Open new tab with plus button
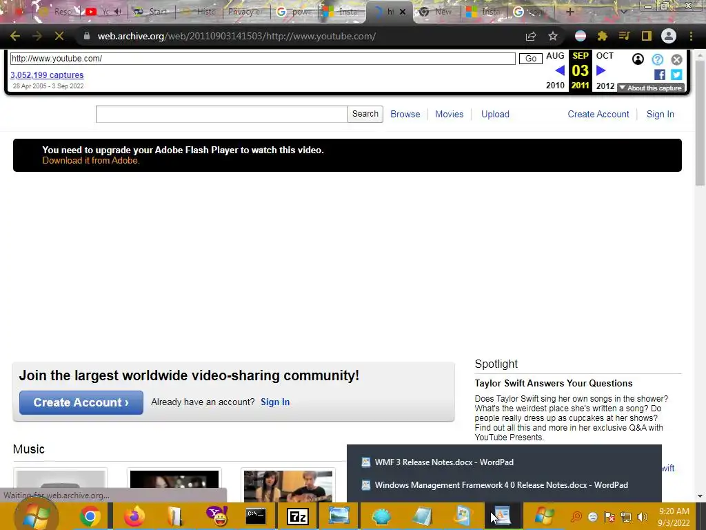Image resolution: width=706 pixels, height=530 pixels. (x=570, y=12)
